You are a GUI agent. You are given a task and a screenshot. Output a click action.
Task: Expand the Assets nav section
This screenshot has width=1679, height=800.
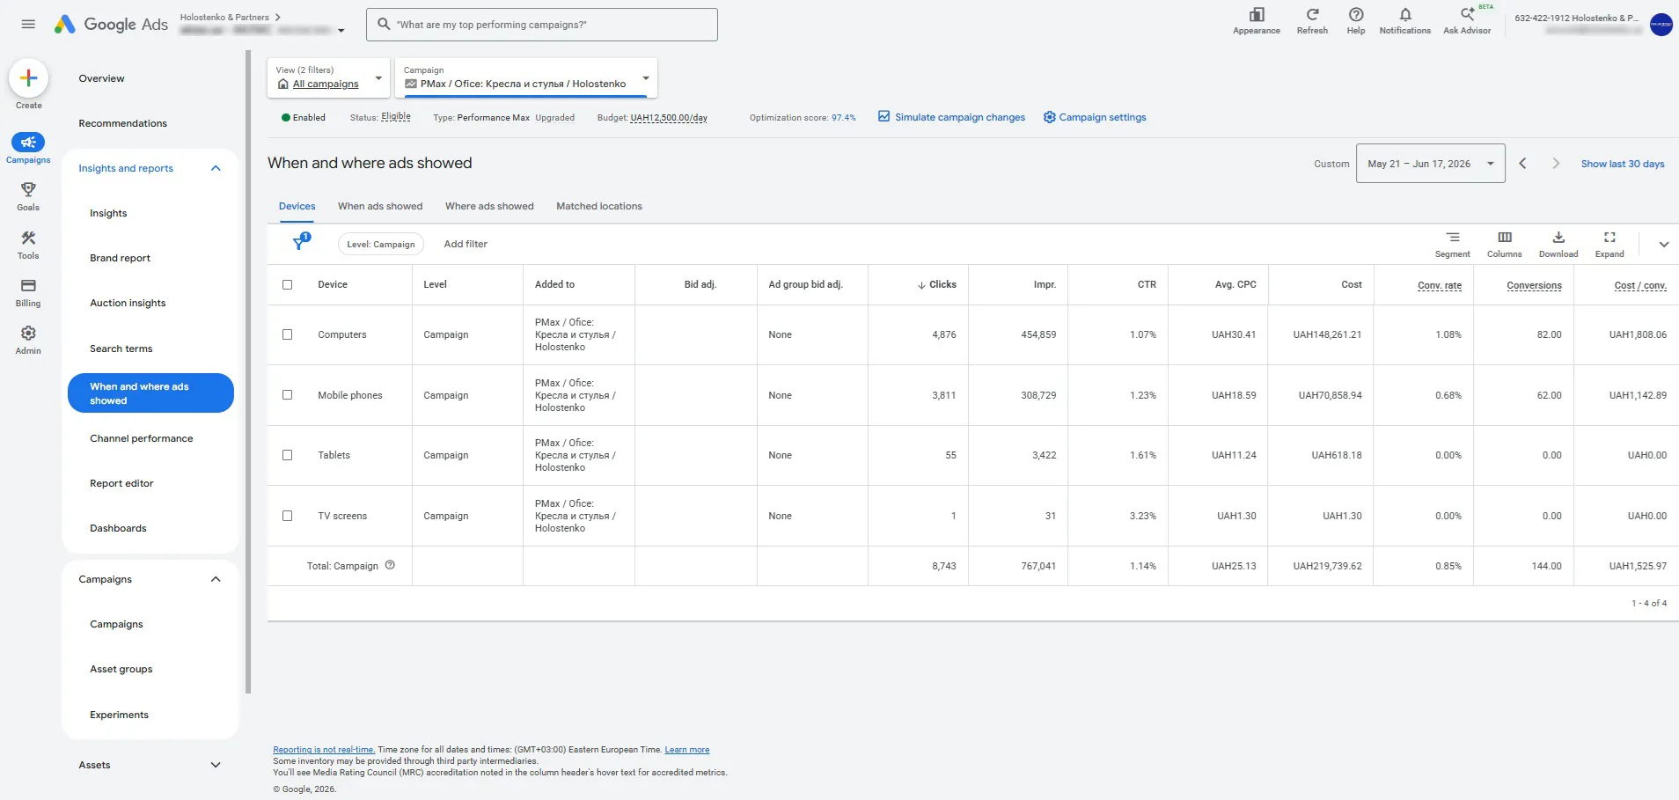point(216,765)
